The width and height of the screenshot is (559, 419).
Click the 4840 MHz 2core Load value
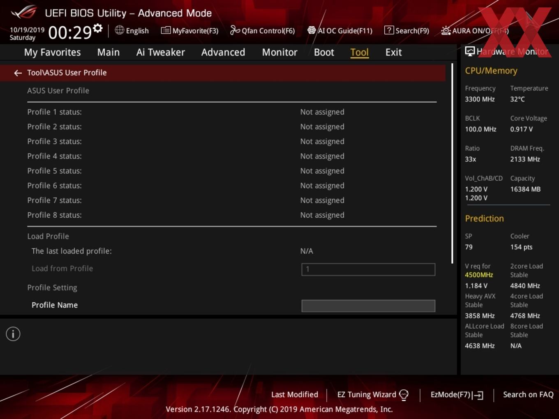tap(525, 285)
